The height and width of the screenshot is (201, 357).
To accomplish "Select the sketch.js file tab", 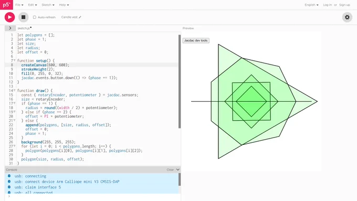I will [24, 28].
